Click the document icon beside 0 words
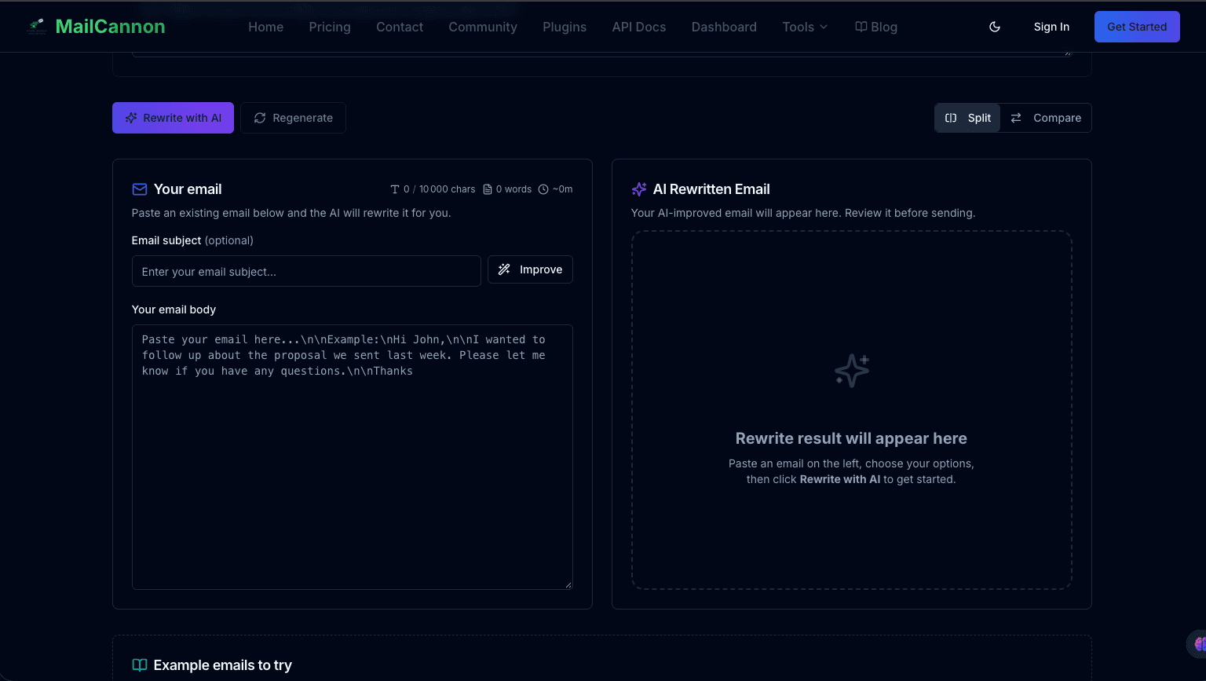 [488, 189]
